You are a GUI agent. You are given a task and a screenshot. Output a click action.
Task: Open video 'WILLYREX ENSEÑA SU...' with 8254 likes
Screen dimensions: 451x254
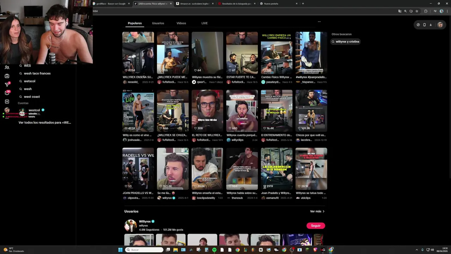pos(138,53)
